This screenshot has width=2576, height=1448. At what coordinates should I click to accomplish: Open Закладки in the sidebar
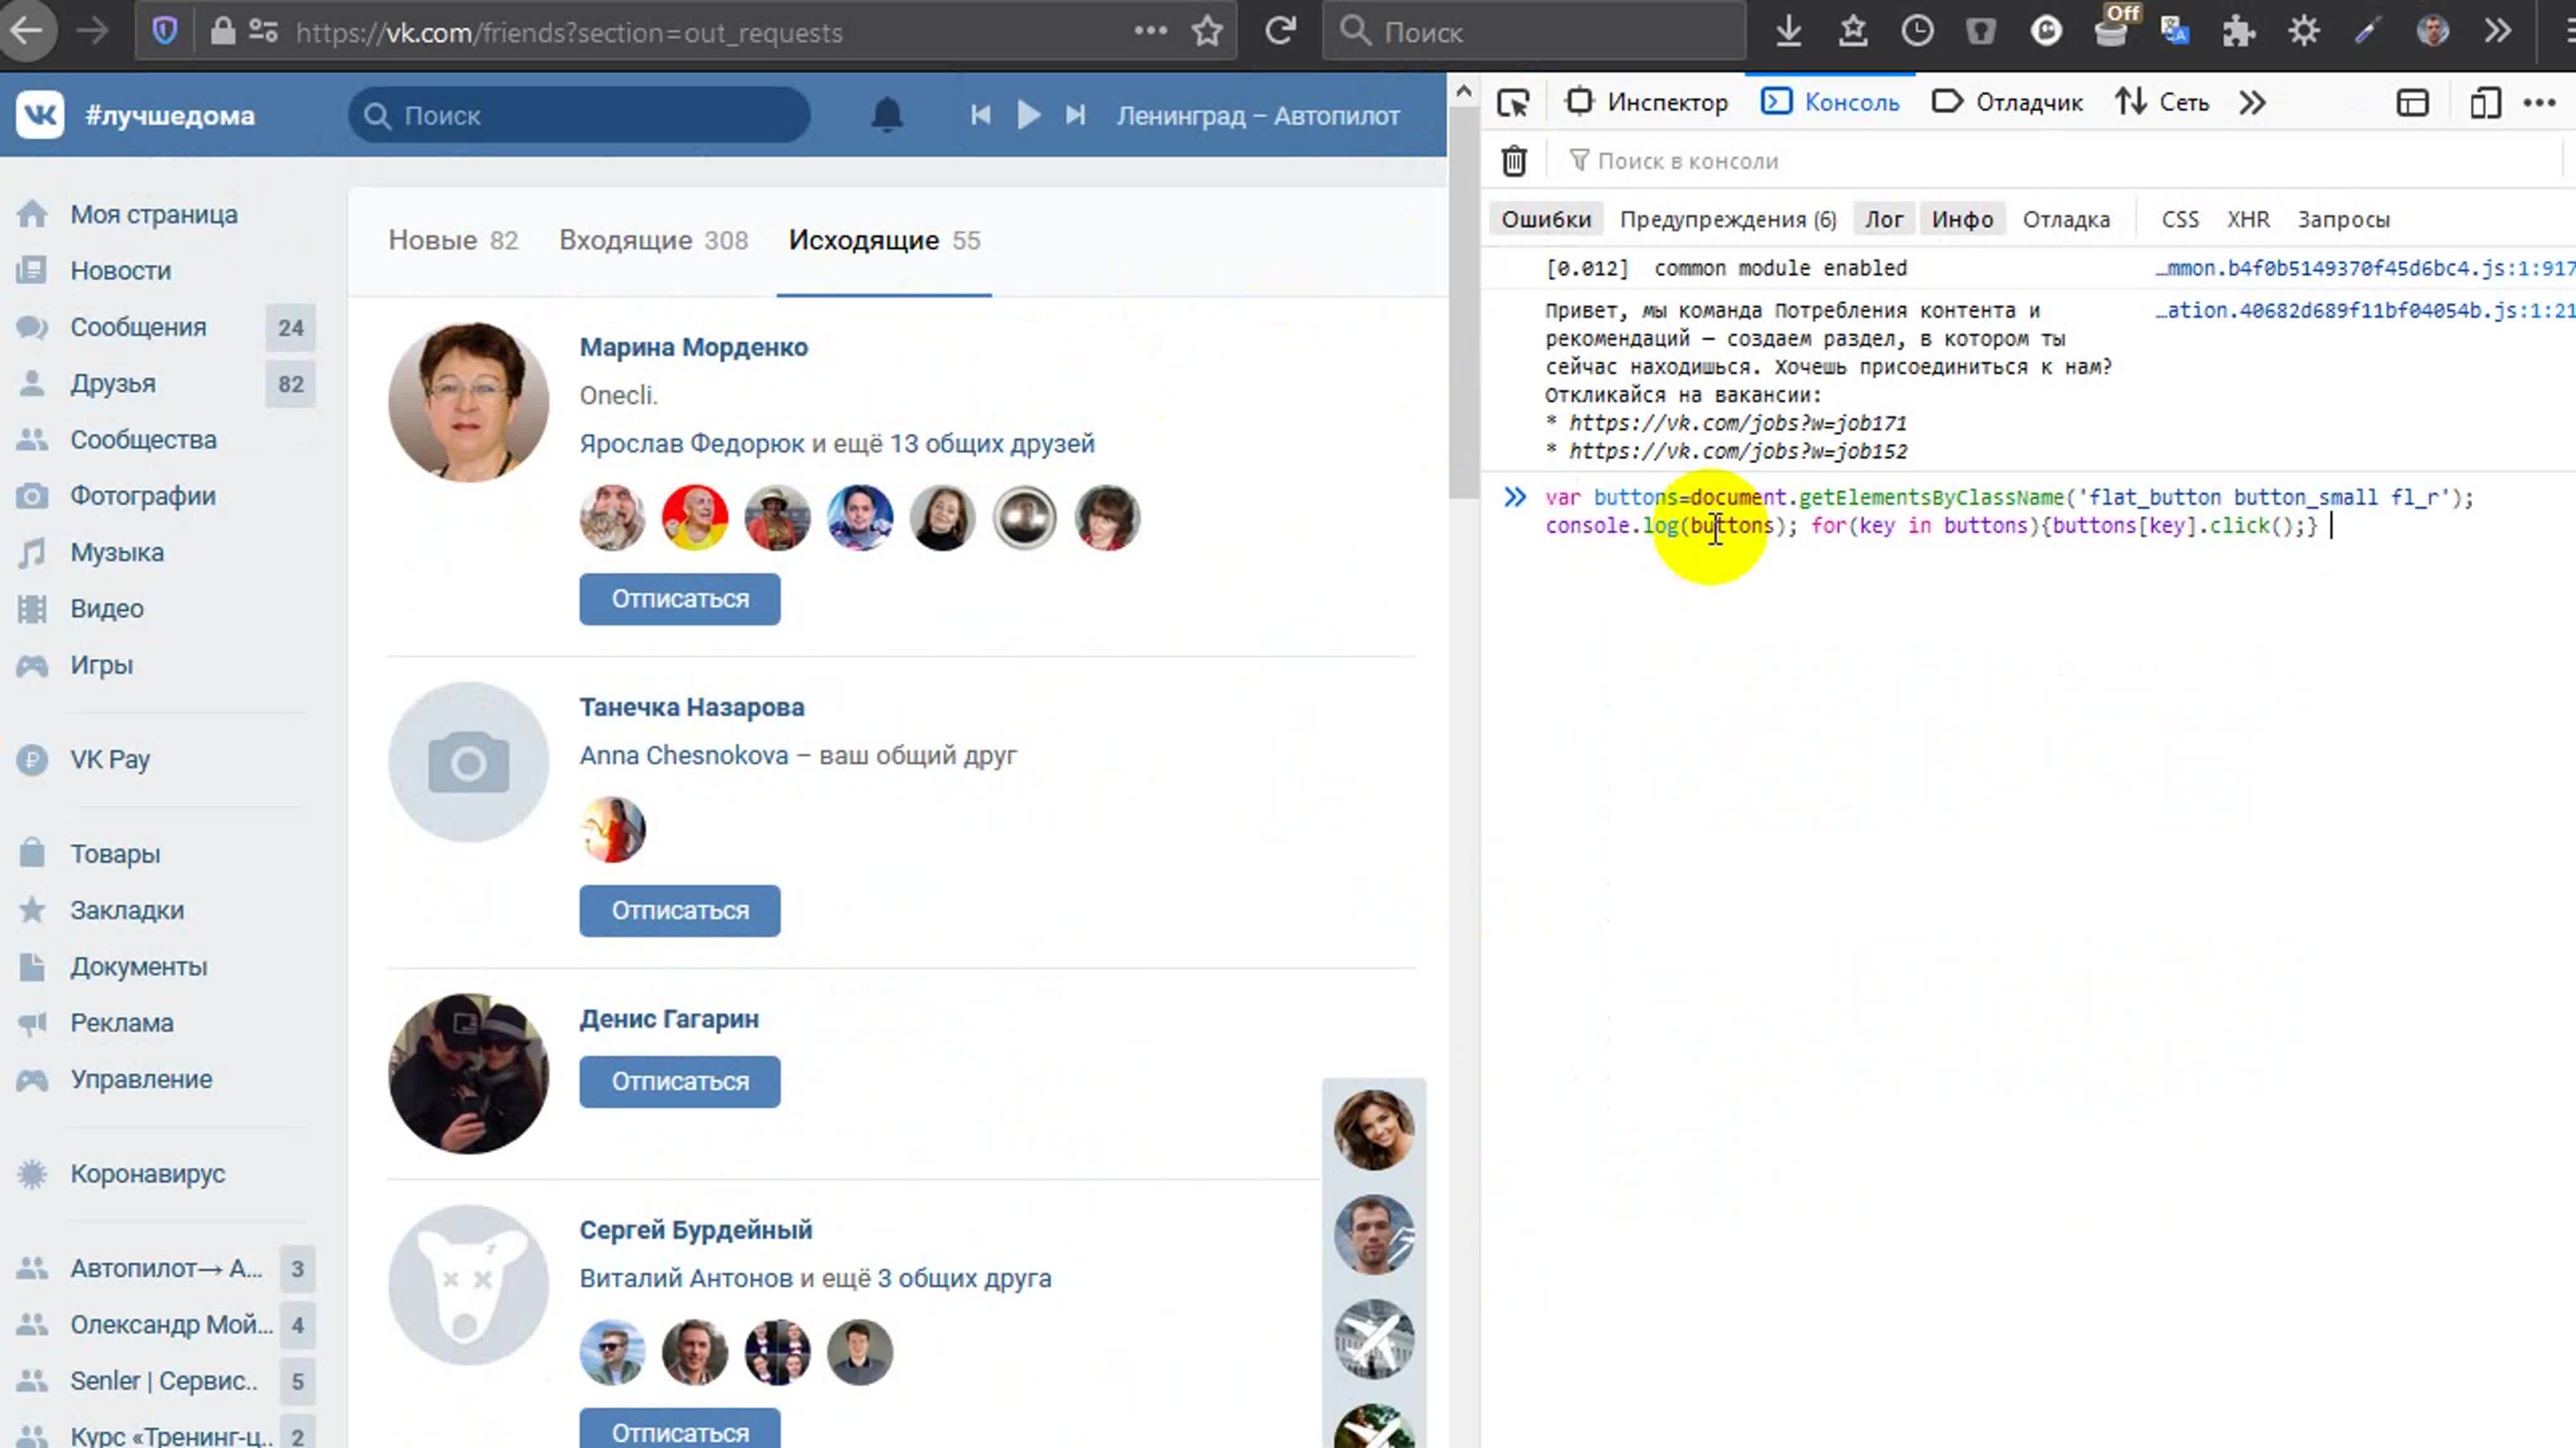(x=127, y=909)
